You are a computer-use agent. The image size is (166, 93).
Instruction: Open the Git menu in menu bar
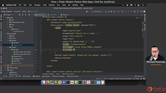coord(69,5)
